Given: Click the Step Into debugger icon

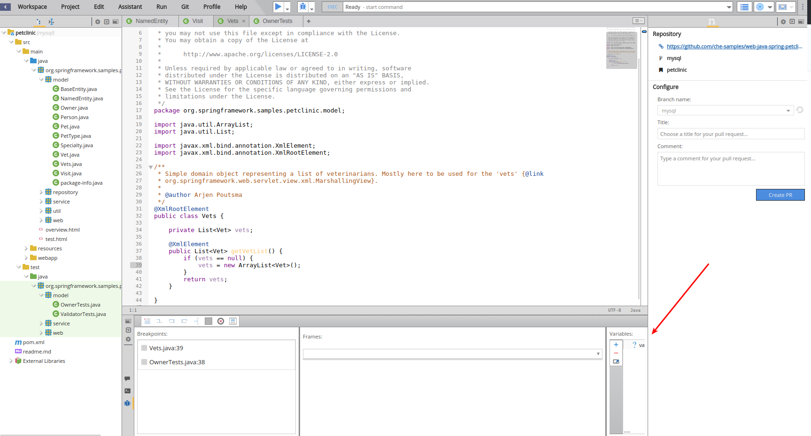Looking at the screenshot, I should pos(159,321).
